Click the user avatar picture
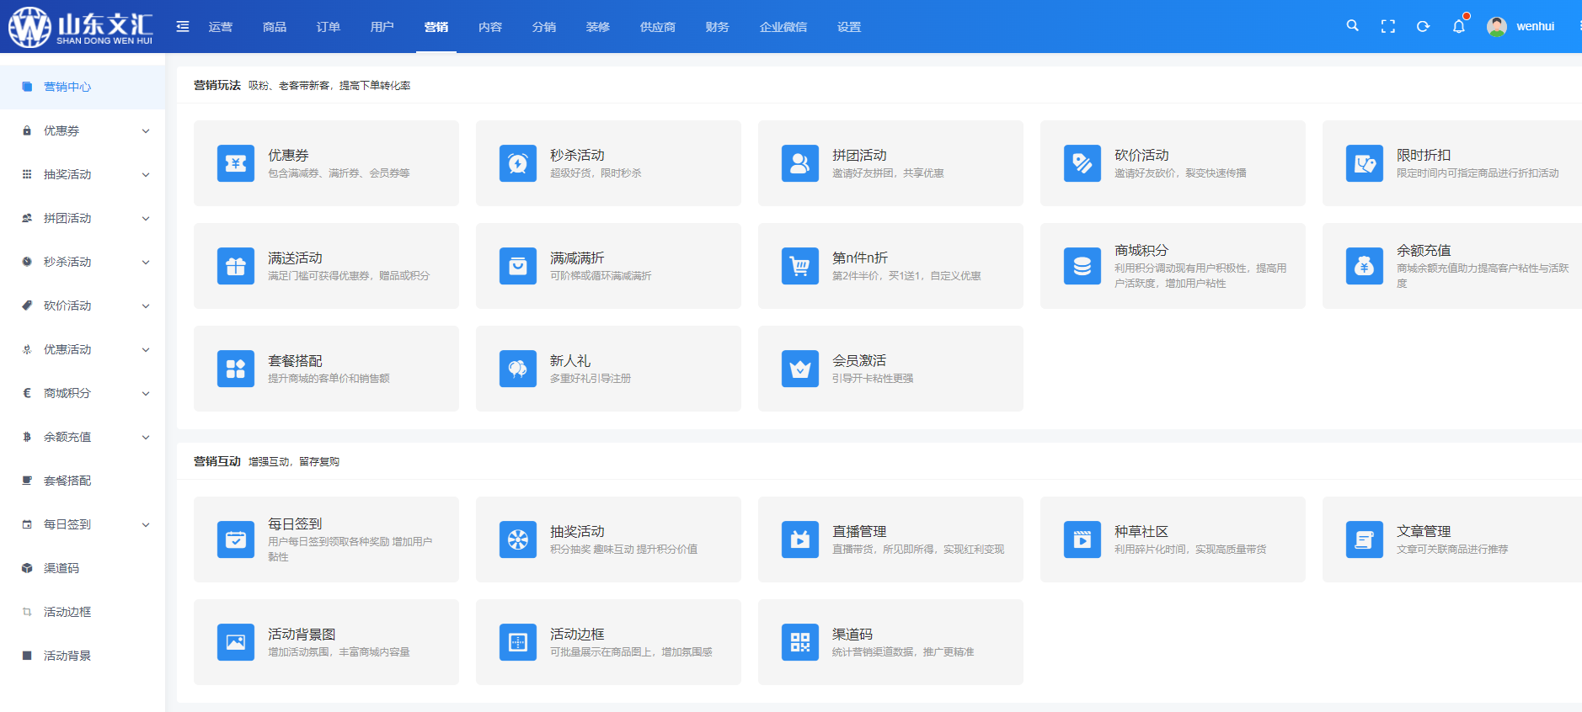 pyautogui.click(x=1497, y=26)
